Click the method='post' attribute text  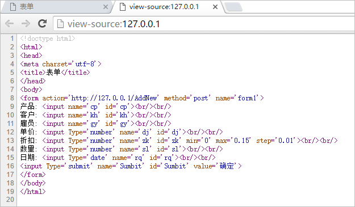(187, 98)
